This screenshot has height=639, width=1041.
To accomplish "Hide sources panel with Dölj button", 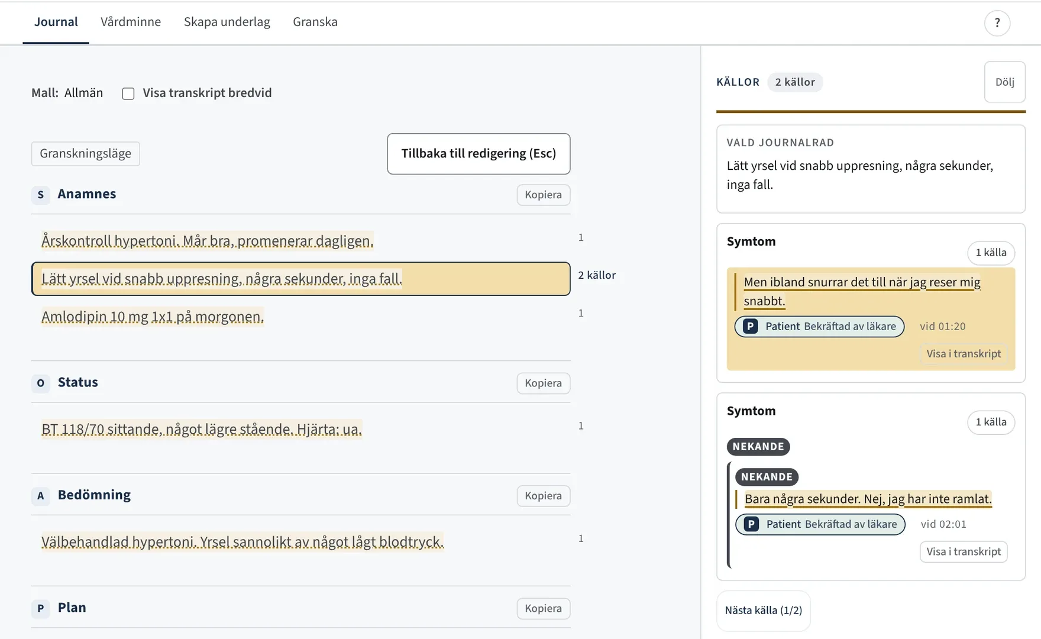I will click(x=1004, y=82).
